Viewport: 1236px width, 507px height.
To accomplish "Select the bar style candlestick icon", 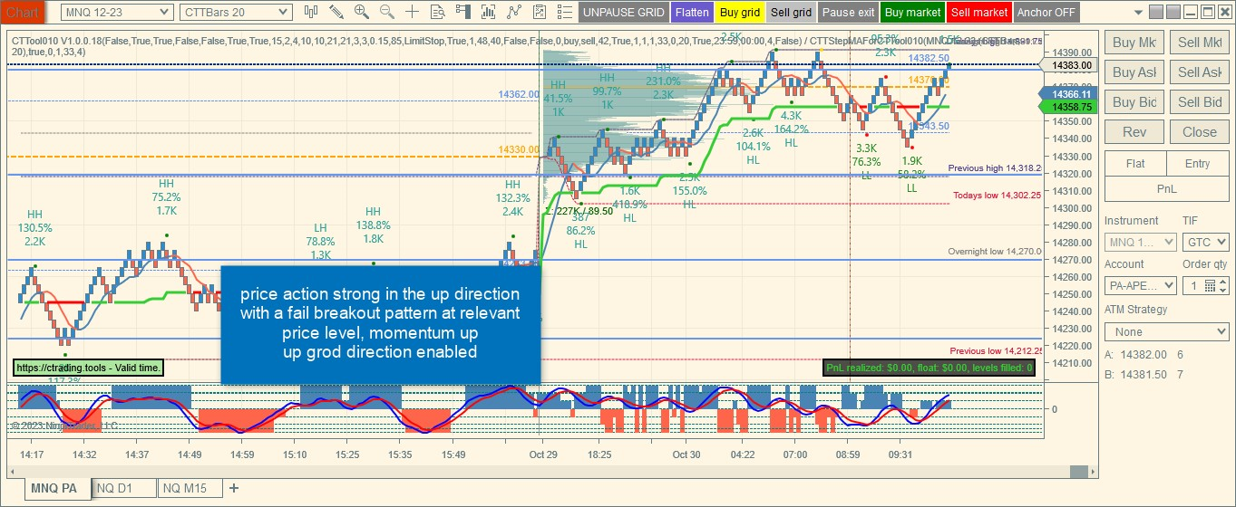I will (311, 12).
